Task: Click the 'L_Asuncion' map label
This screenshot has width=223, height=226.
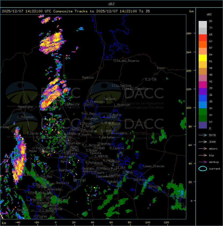Action: click(122, 105)
